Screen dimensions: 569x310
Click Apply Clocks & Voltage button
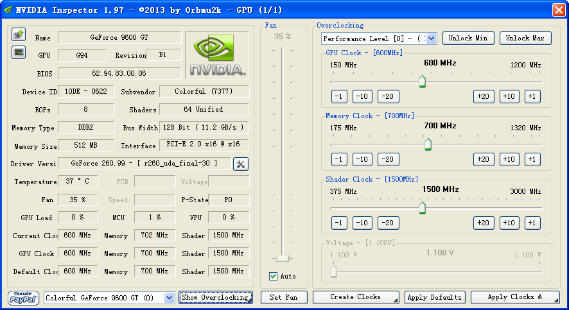[x=515, y=297]
